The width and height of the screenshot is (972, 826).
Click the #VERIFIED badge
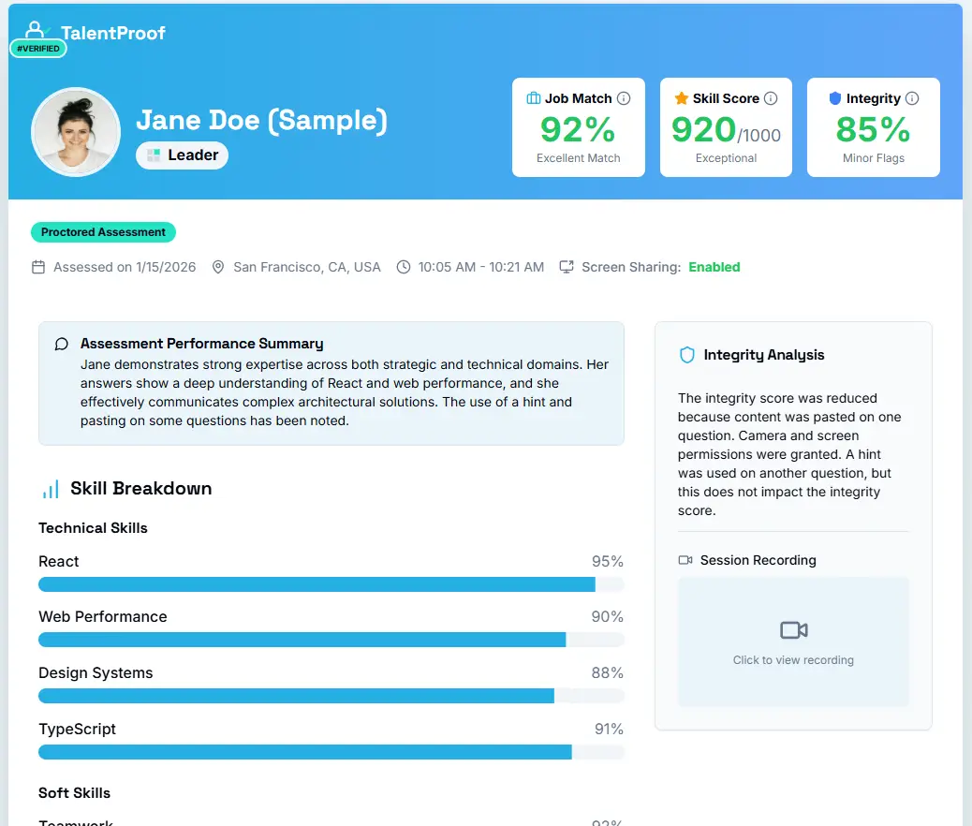point(37,48)
